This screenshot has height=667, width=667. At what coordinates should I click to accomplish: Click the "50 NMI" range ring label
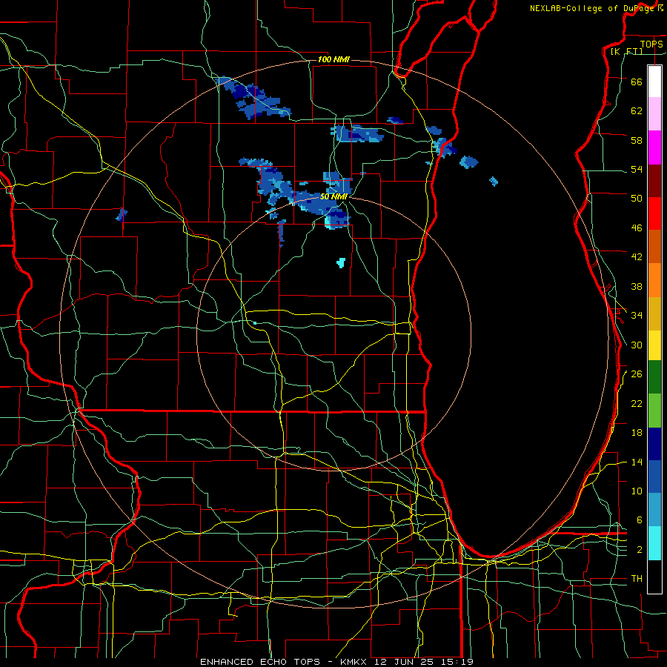tap(333, 197)
